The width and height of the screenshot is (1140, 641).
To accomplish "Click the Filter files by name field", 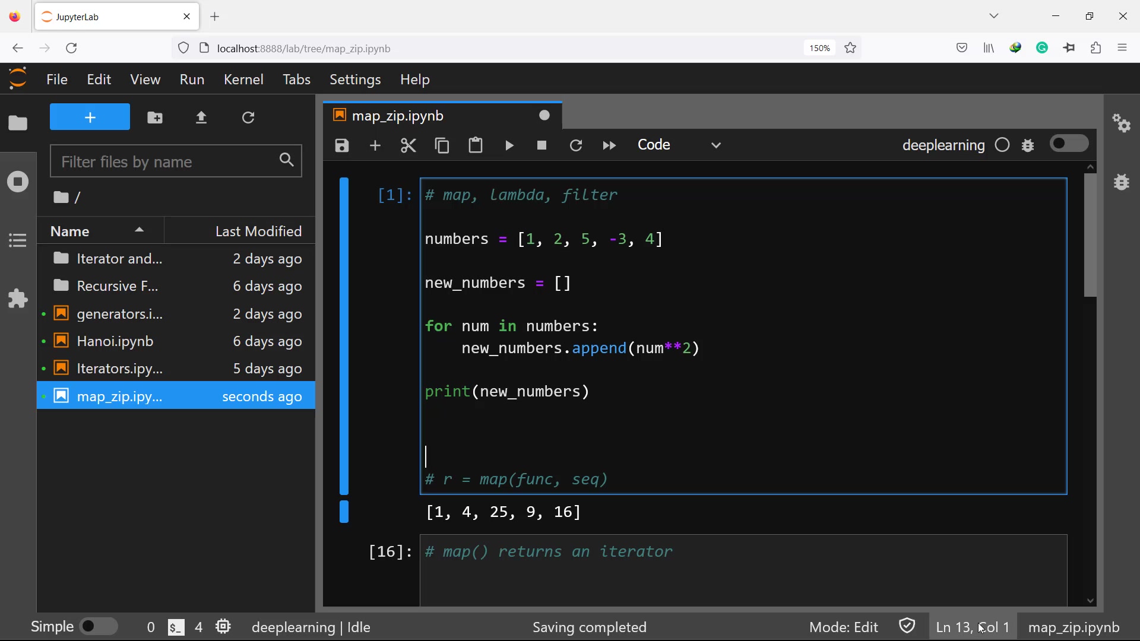I will tap(176, 161).
